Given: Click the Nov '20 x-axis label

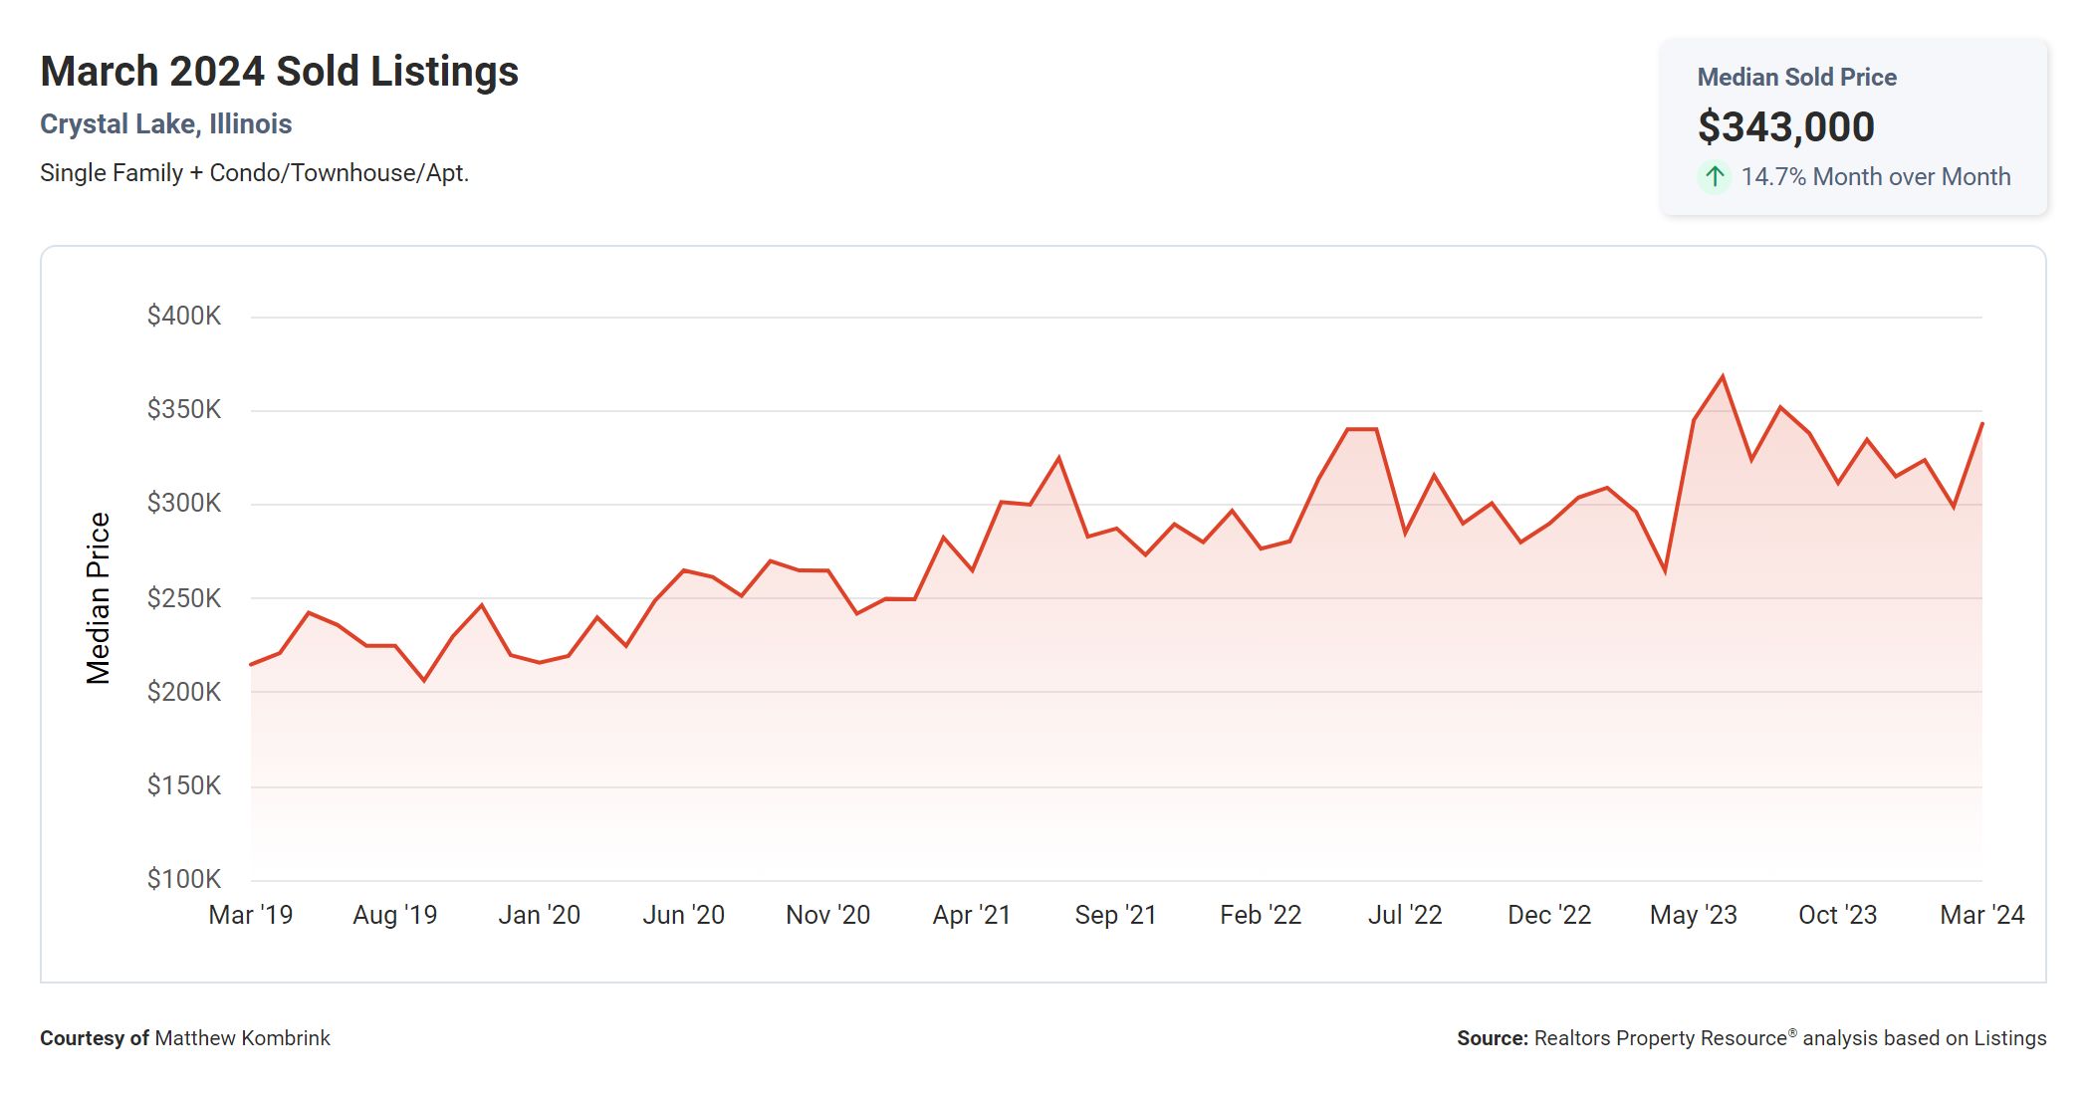Looking at the screenshot, I should 827,915.
